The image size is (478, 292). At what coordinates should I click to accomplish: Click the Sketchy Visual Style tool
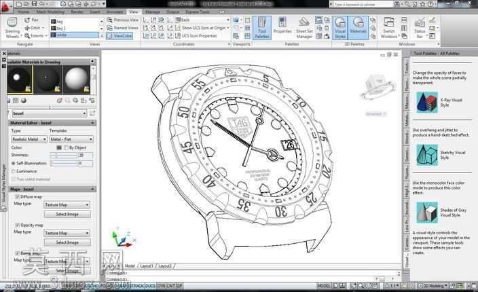coord(427,155)
